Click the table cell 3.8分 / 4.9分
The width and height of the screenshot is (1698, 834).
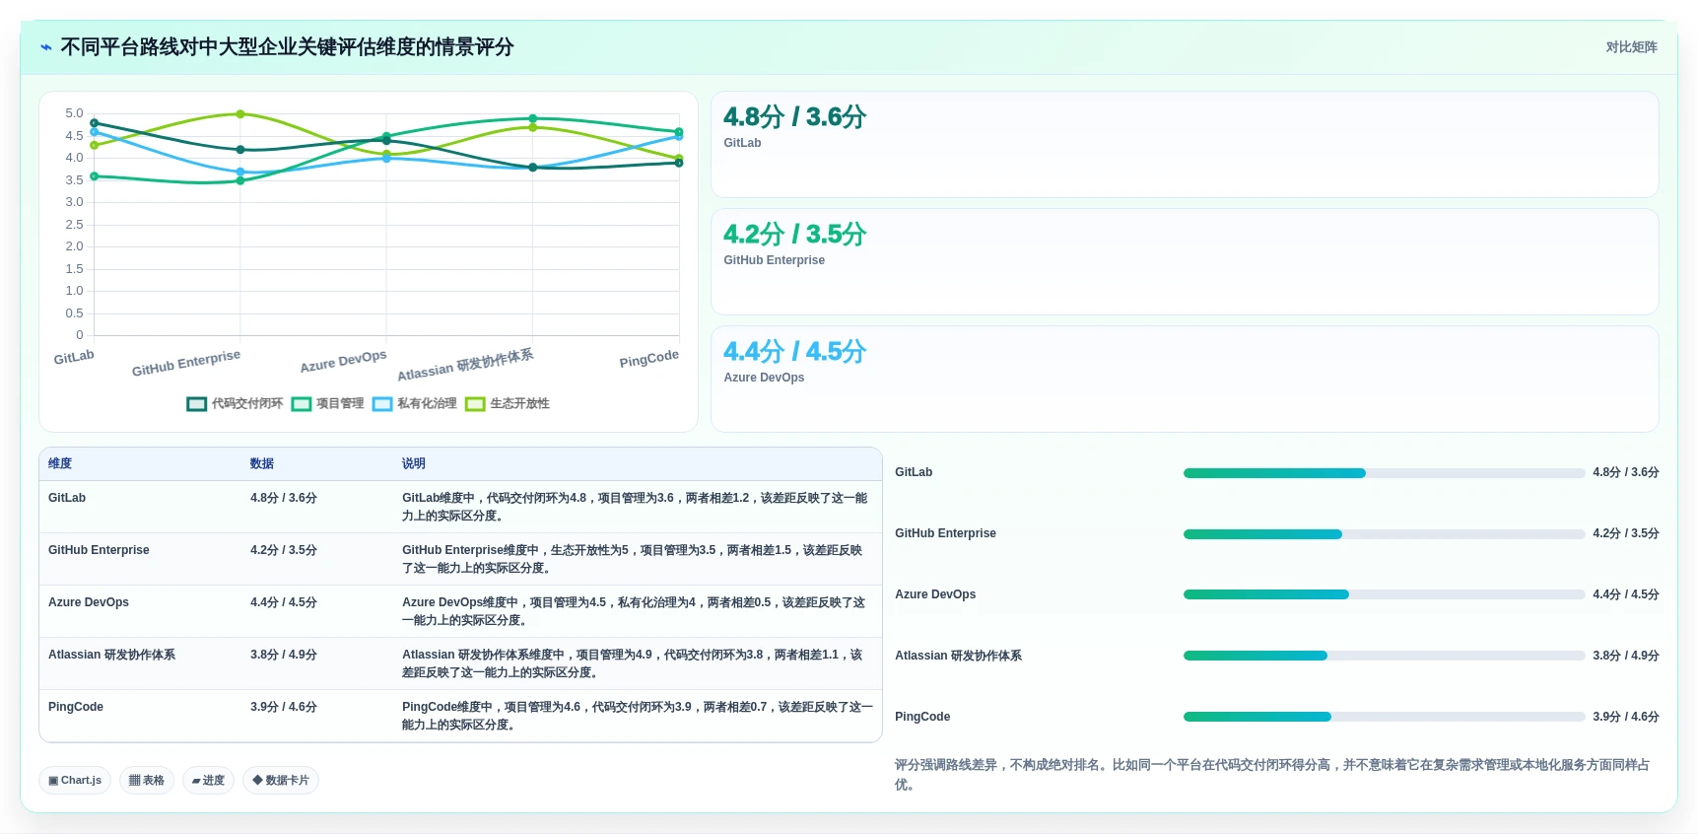(x=284, y=656)
